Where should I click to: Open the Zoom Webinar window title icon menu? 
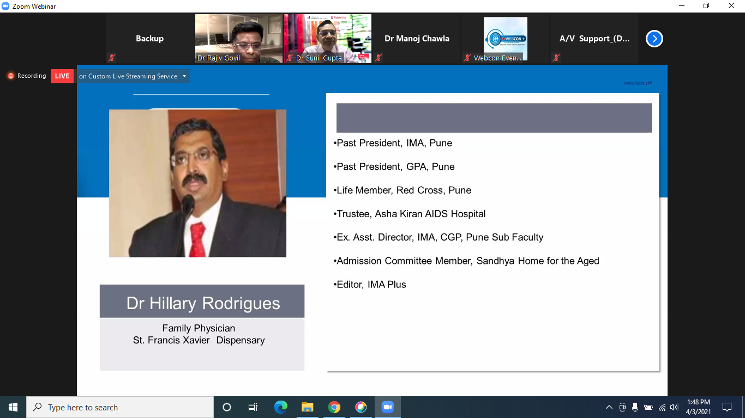(5, 6)
